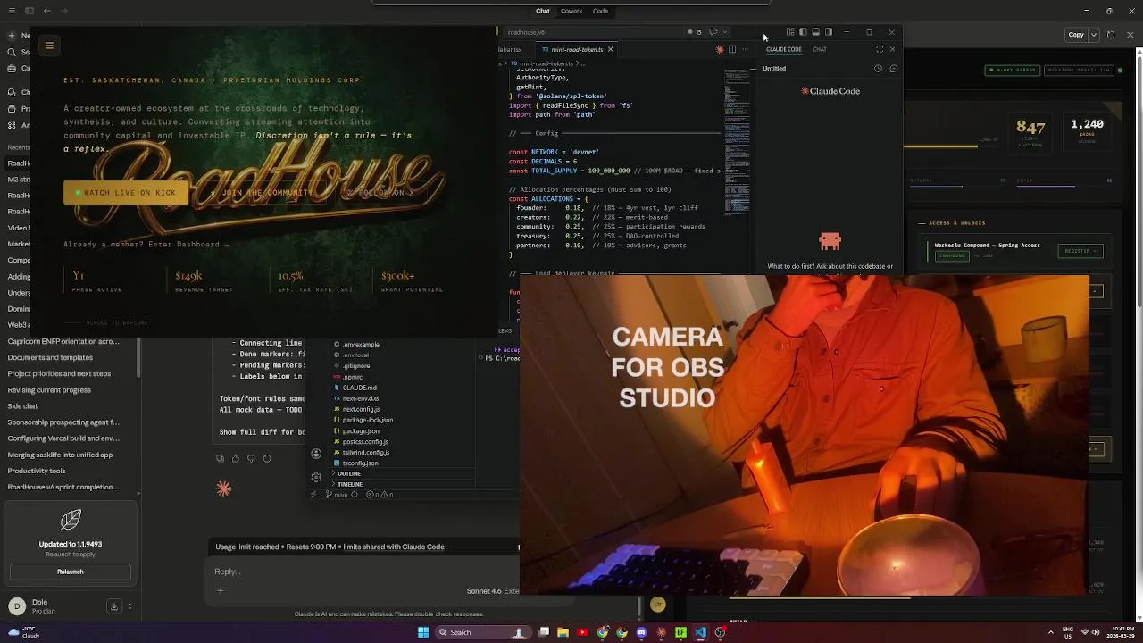
Task: Give thumbs up to the response
Action: pyautogui.click(x=236, y=459)
